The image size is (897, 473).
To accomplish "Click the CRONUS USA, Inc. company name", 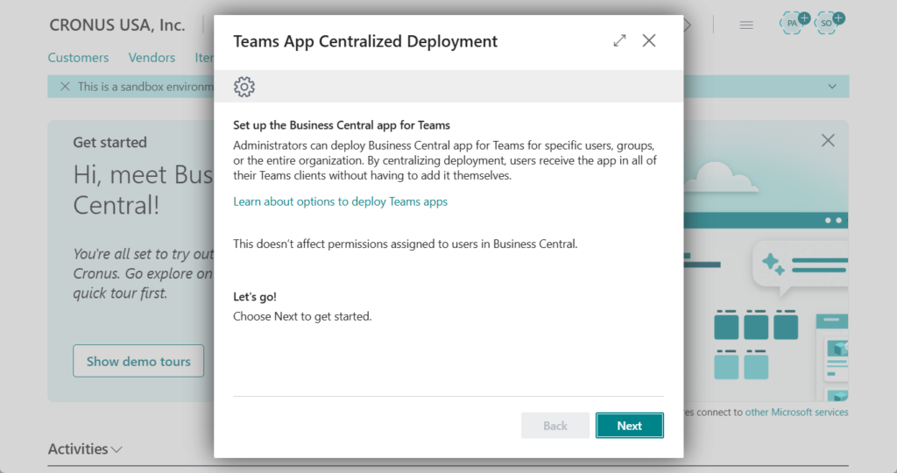I will 117,25.
